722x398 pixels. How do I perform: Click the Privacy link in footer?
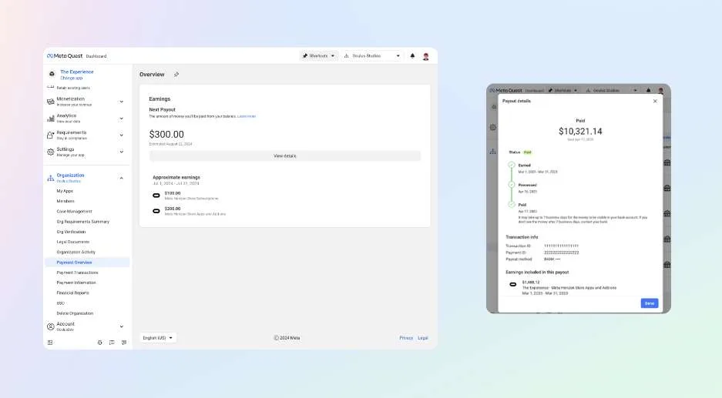click(x=406, y=338)
